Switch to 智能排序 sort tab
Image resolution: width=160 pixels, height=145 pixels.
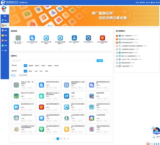(13, 75)
